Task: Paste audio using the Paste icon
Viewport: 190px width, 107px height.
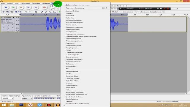Action: pyautogui.click(x=12, y=12)
